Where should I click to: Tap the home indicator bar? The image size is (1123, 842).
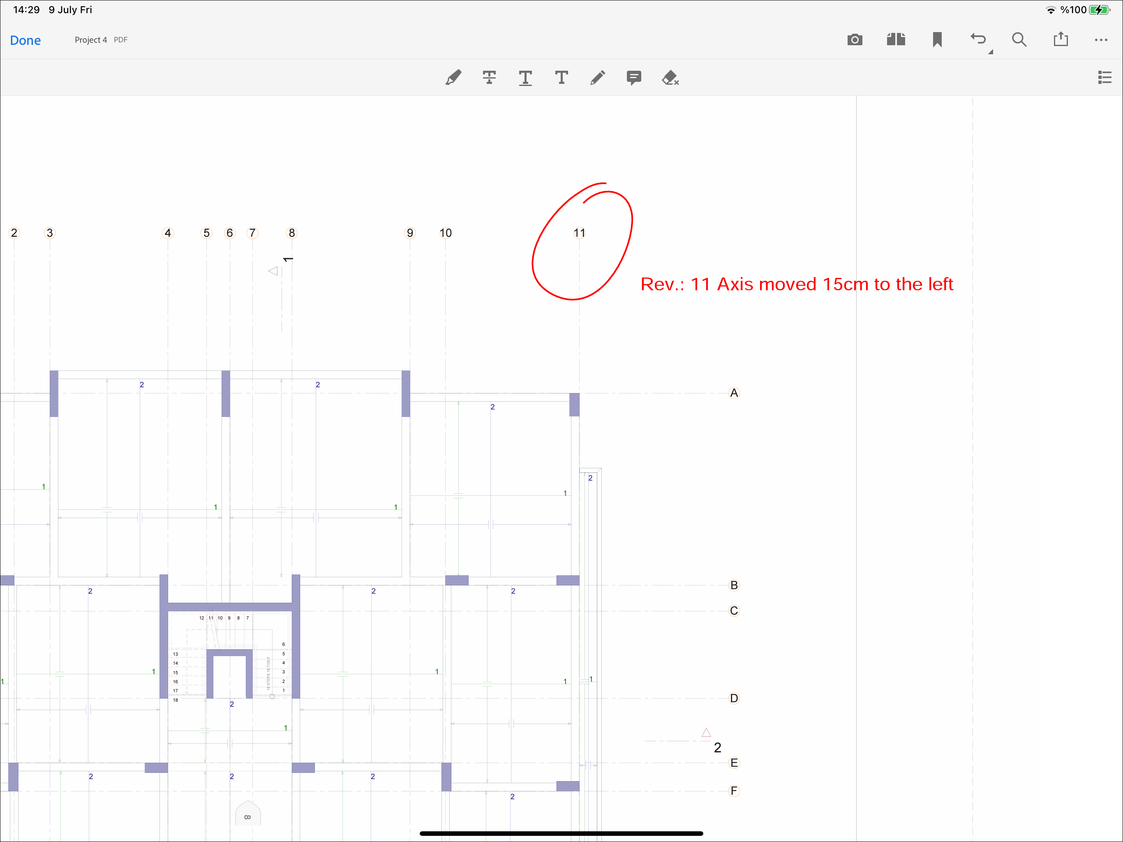pyautogui.click(x=561, y=833)
